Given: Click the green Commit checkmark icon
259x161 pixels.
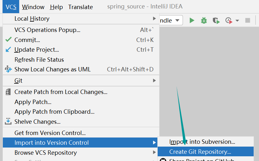Looking at the screenshot, I should click(8, 39).
